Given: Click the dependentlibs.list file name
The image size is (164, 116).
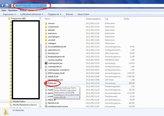Looking at the screenshot, I should pyautogui.click(x=55, y=80).
